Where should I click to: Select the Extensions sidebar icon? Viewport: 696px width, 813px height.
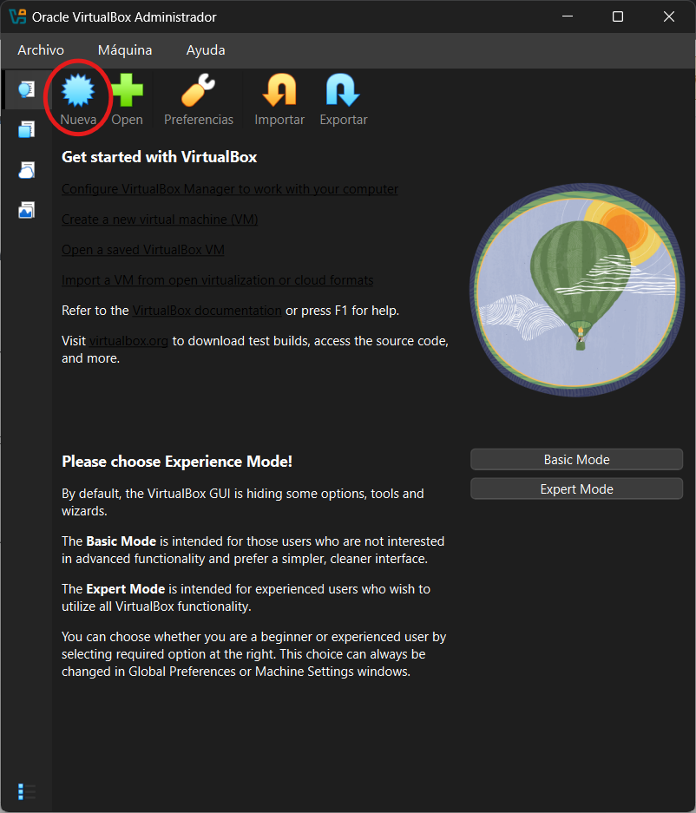[x=25, y=128]
